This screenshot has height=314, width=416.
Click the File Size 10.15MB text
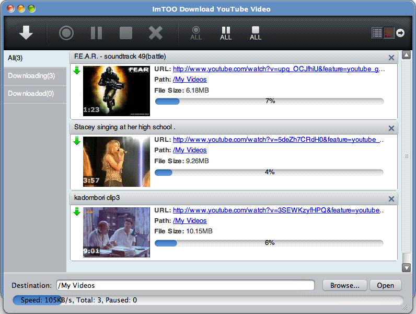[183, 231]
